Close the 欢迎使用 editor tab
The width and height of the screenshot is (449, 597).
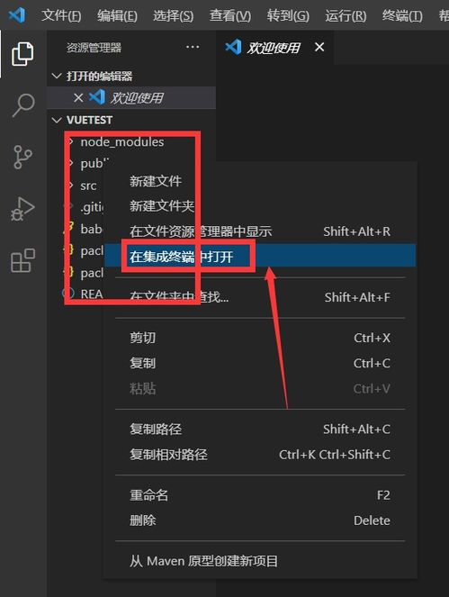click(x=319, y=47)
